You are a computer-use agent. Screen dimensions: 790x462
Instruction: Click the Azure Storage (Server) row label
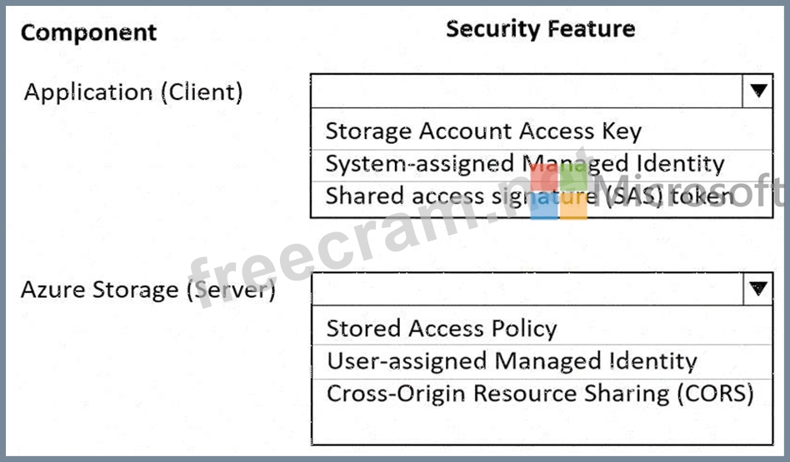(147, 290)
